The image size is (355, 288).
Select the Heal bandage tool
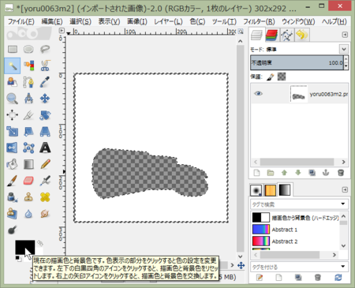click(45, 197)
